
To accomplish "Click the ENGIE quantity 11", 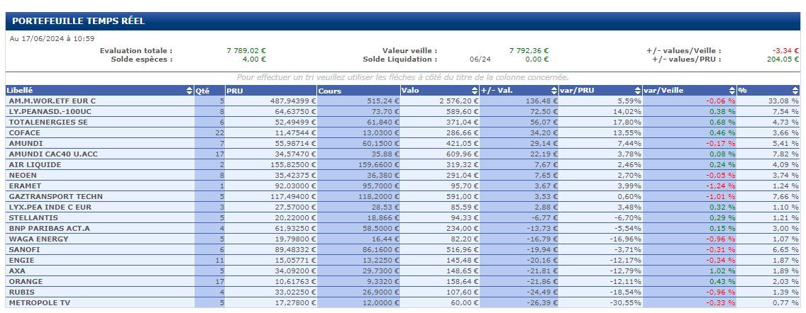I will coord(219,260).
